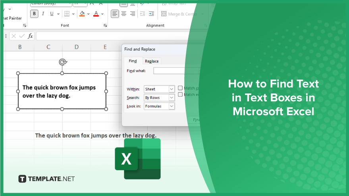Viewport: 349px width, 196px height.
Task: Apply the Fill Color paint bucket
Action: (x=82, y=14)
